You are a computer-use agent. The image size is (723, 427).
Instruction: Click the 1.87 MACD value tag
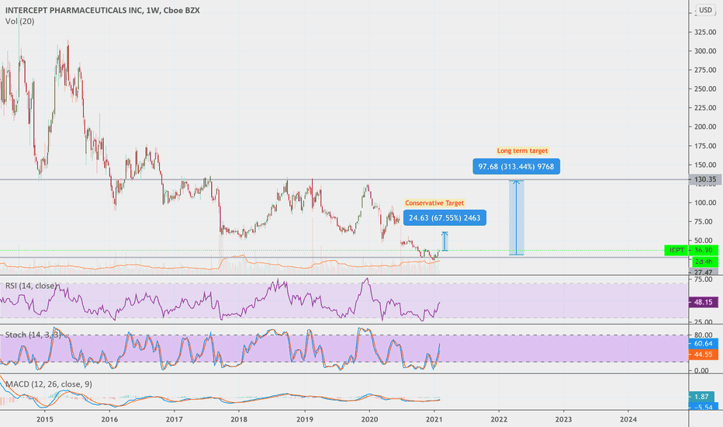tap(701, 397)
